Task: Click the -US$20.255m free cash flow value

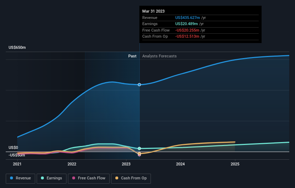Action: tap(187, 30)
